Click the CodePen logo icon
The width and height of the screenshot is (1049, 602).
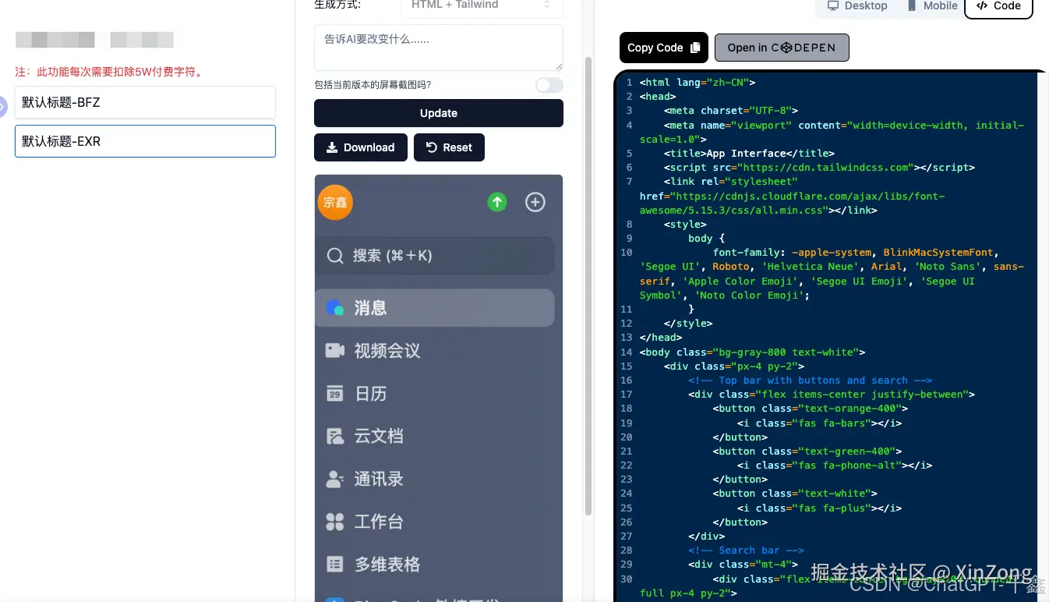[x=784, y=48]
